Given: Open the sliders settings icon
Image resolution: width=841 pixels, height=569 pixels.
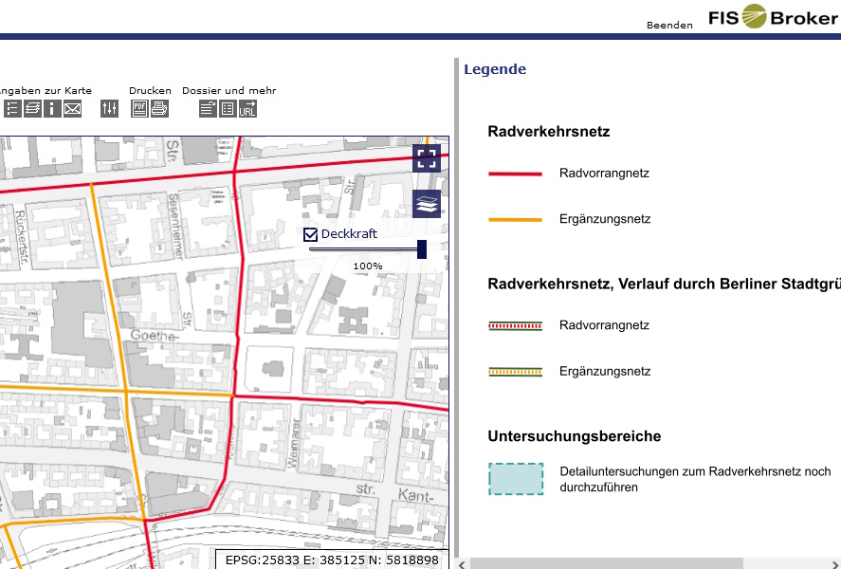Looking at the screenshot, I should point(109,108).
